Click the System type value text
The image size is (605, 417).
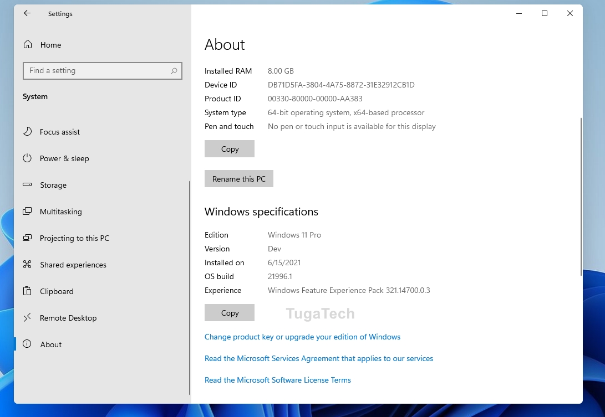point(346,112)
